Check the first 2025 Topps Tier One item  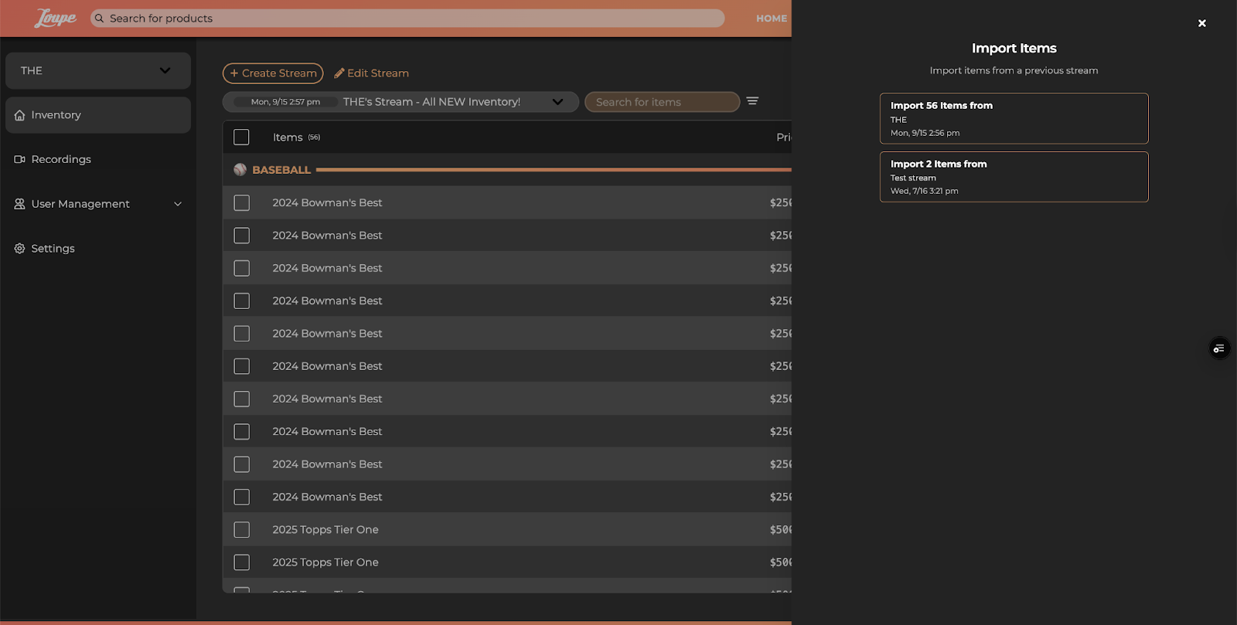[x=241, y=530]
